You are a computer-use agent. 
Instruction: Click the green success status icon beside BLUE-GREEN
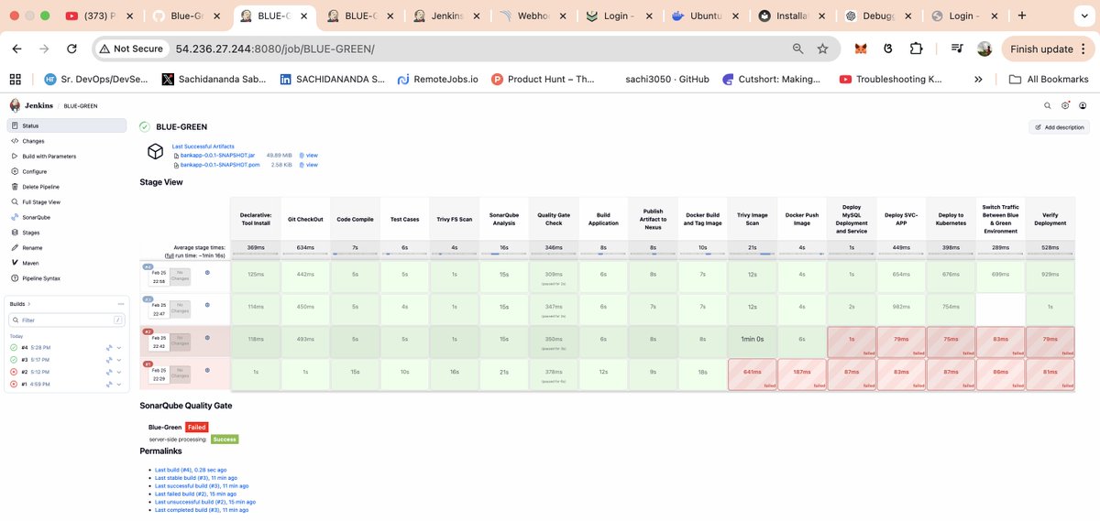pos(145,127)
